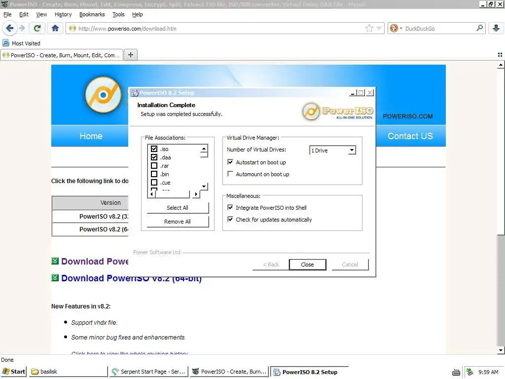
Task: Click the DuckDuckGo search field
Action: coord(439,28)
